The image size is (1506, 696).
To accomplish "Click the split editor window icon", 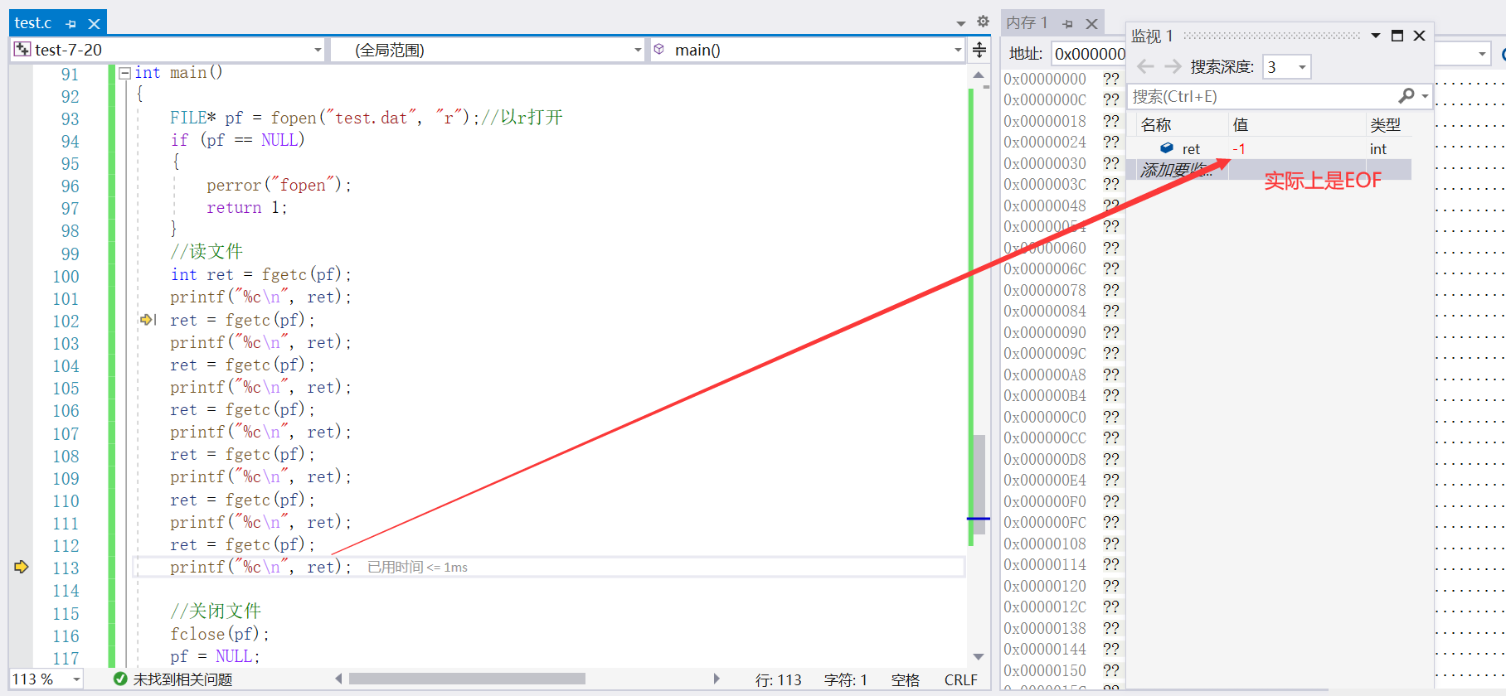I will tap(979, 50).
